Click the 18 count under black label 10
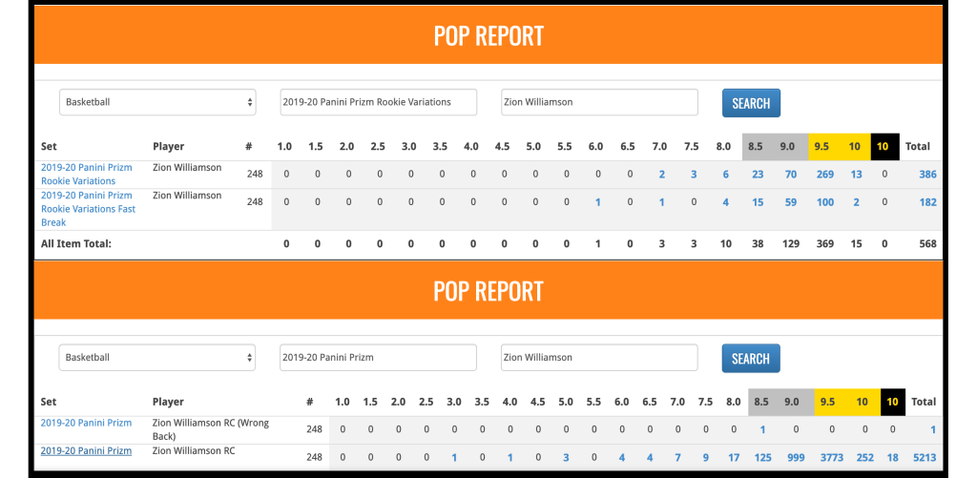 point(893,457)
